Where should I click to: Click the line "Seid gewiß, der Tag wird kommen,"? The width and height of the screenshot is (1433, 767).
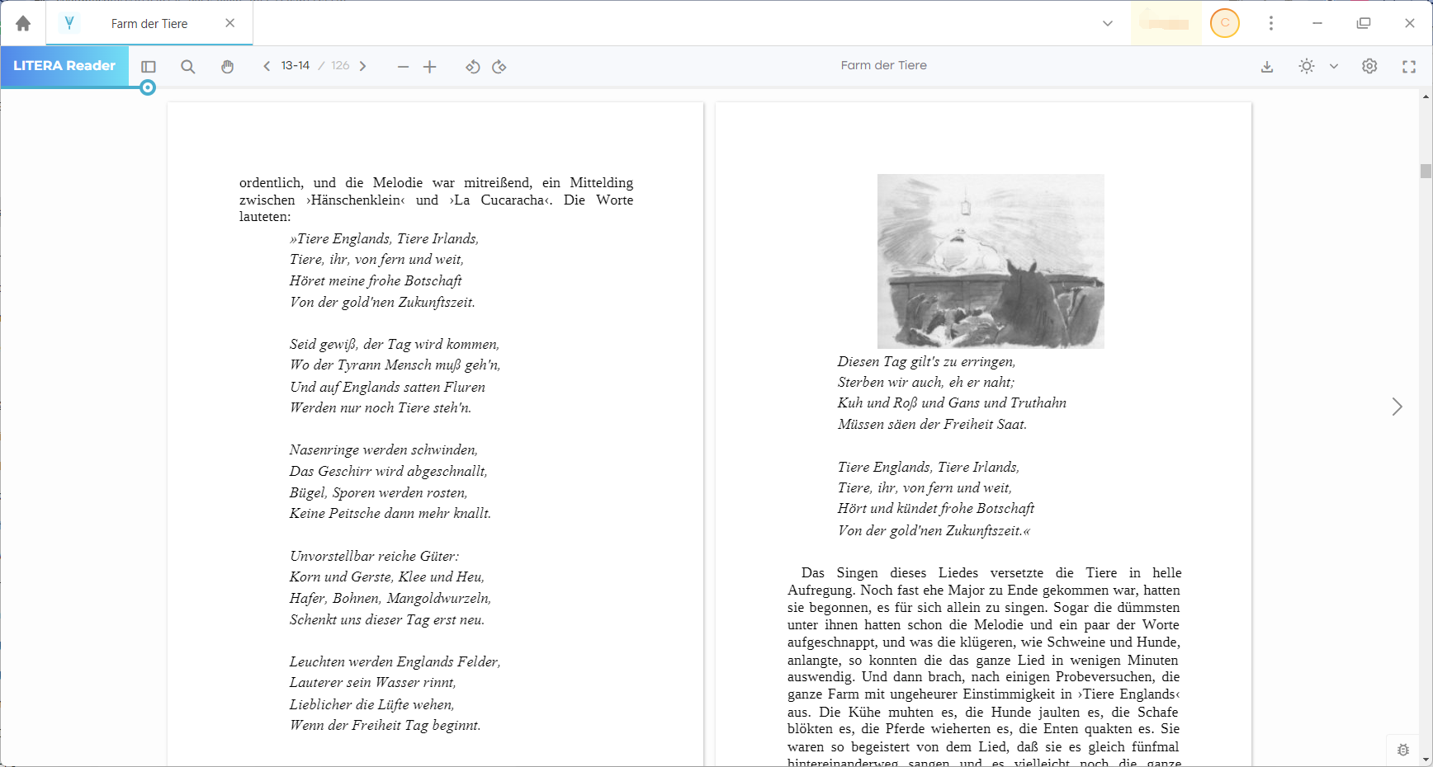394,344
